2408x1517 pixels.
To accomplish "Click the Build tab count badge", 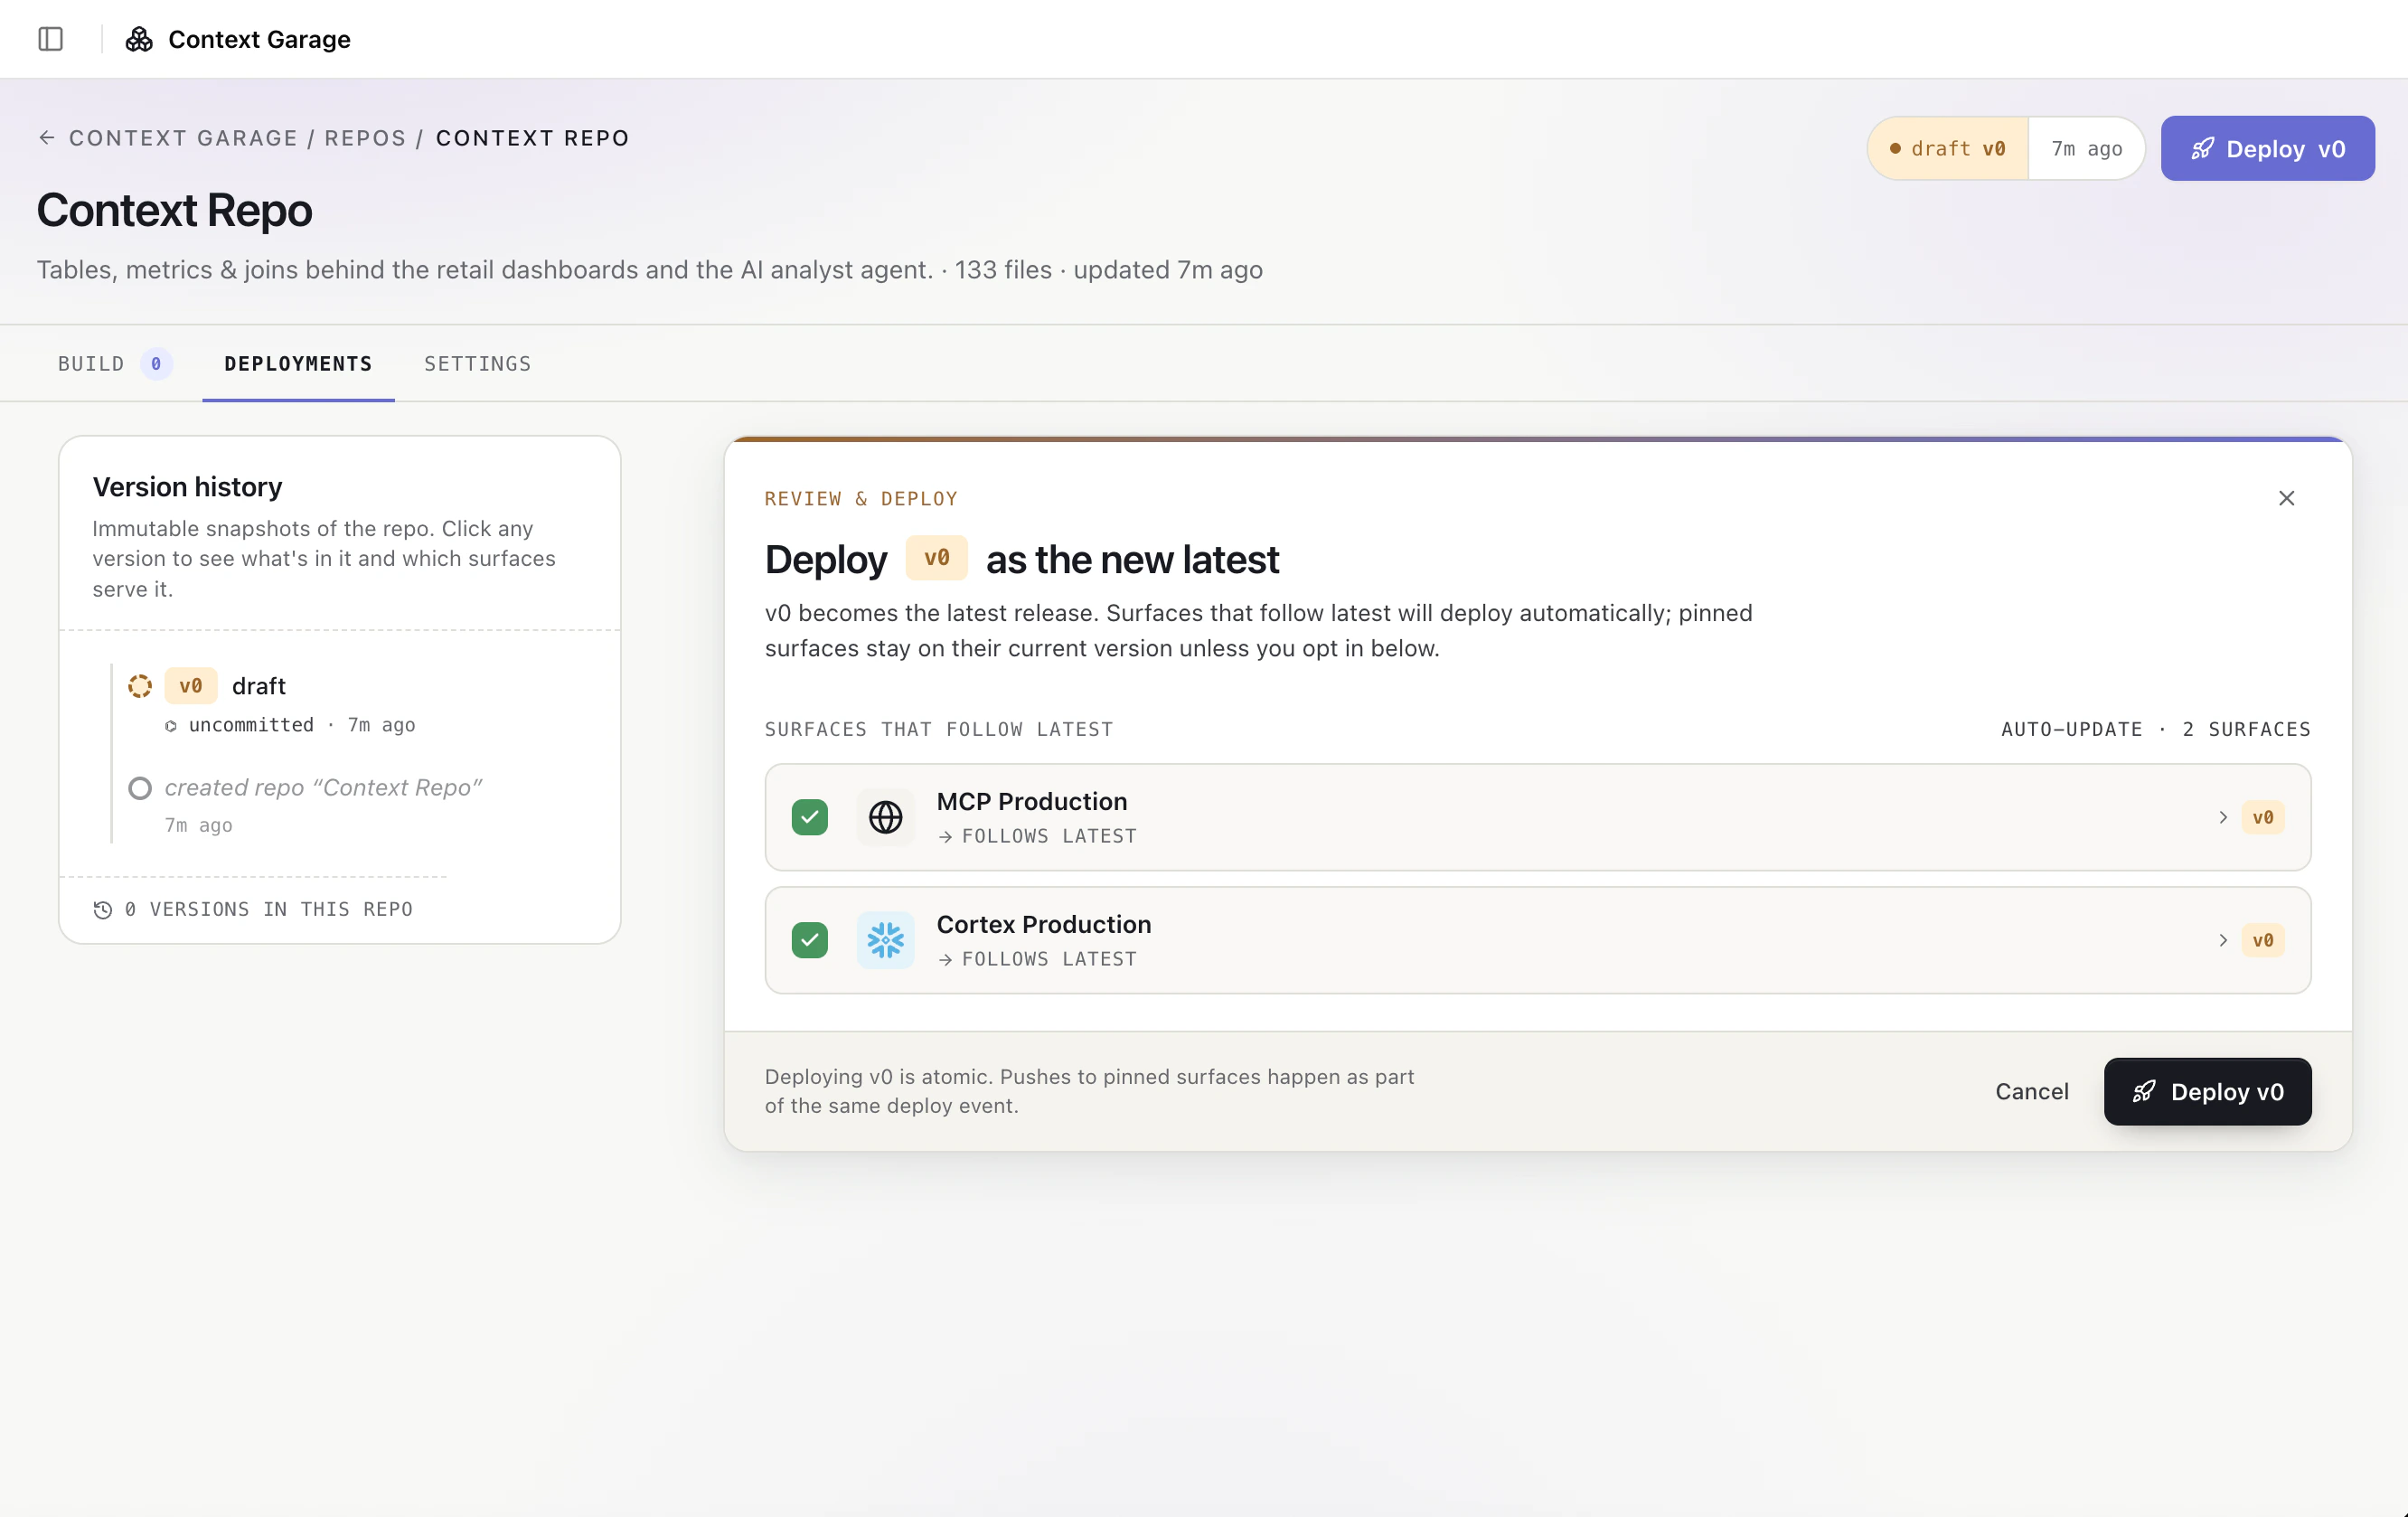I will tap(156, 364).
